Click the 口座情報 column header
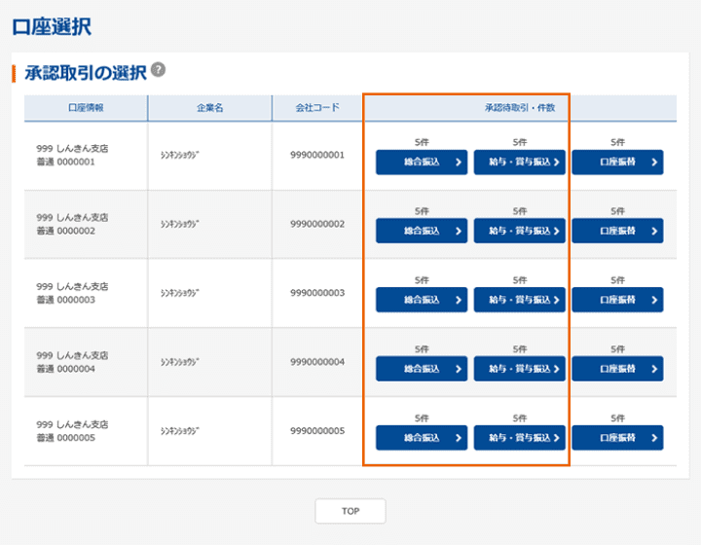The image size is (701, 545). pos(86,108)
